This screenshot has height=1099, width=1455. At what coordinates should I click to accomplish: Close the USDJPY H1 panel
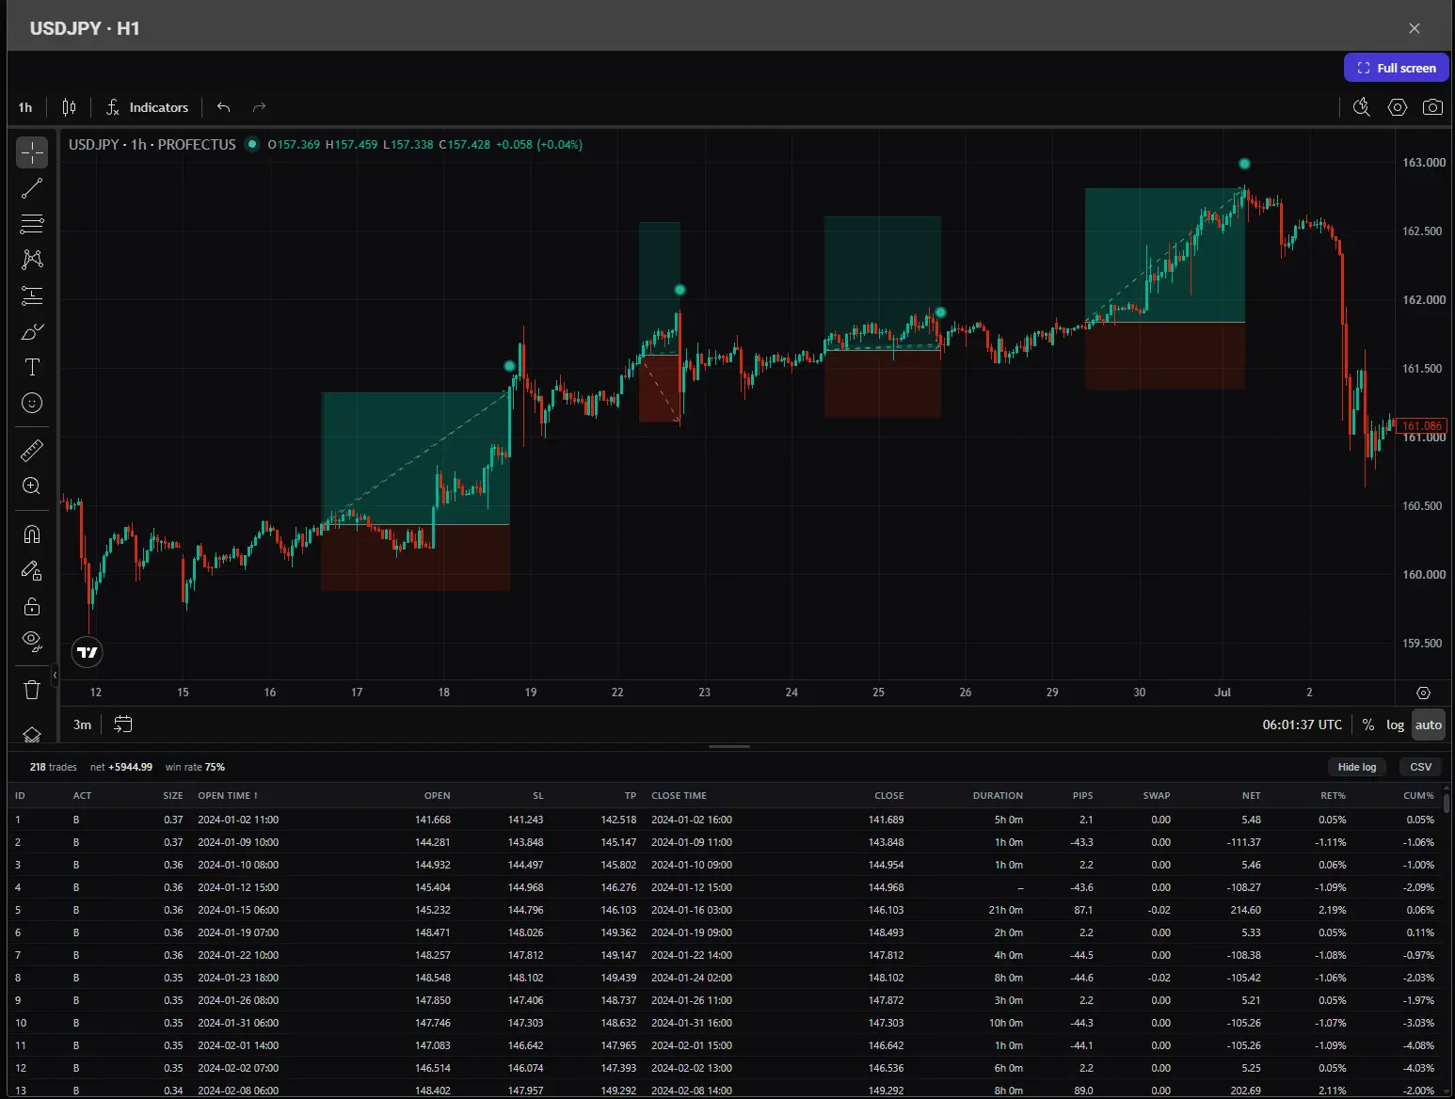1415,28
